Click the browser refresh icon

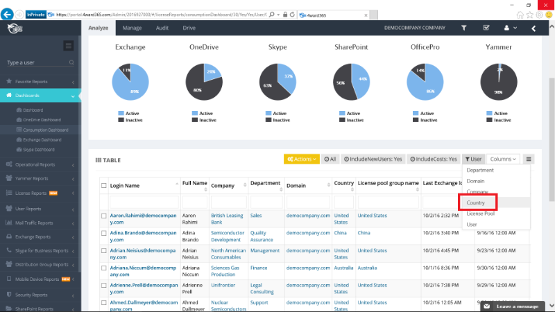292,15
